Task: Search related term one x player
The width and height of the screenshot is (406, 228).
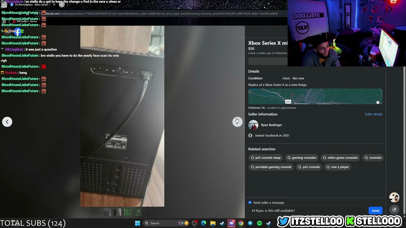Action: coord(337,167)
